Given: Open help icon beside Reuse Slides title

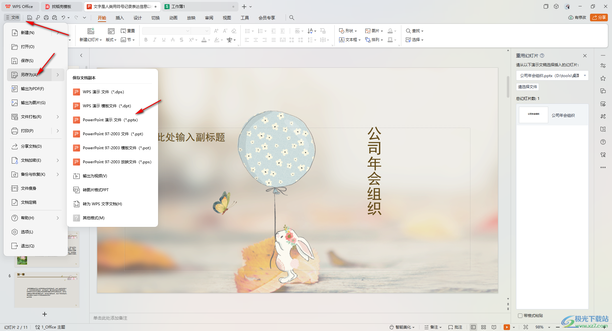Looking at the screenshot, I should [x=542, y=56].
